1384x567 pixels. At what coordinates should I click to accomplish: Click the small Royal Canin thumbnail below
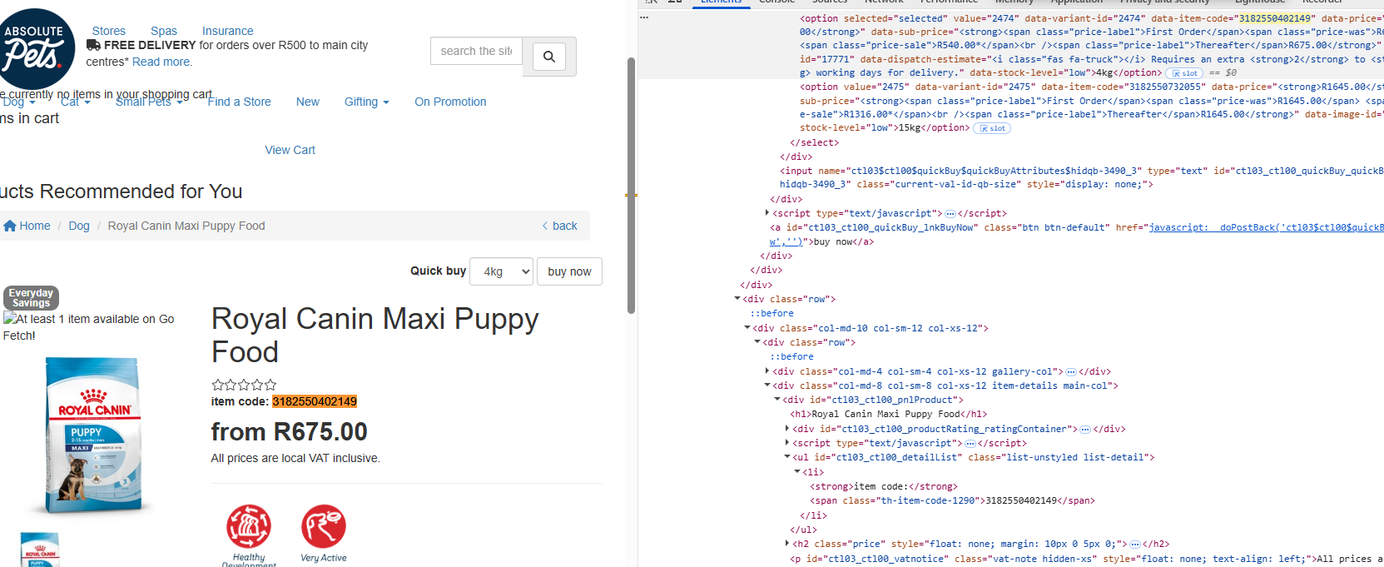[x=39, y=550]
